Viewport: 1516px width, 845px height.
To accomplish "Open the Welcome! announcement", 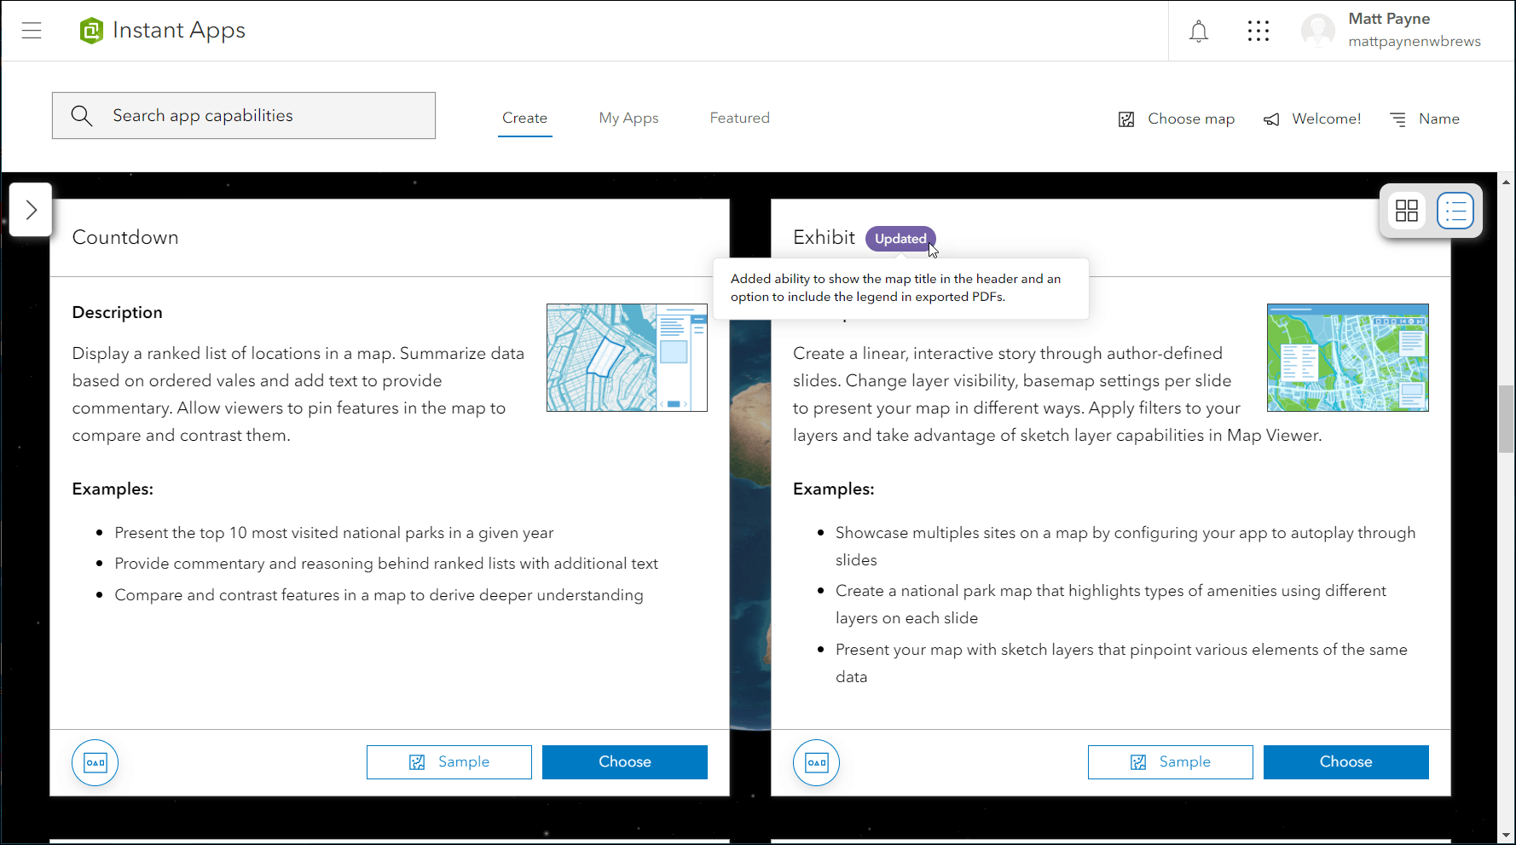I will tap(1312, 119).
